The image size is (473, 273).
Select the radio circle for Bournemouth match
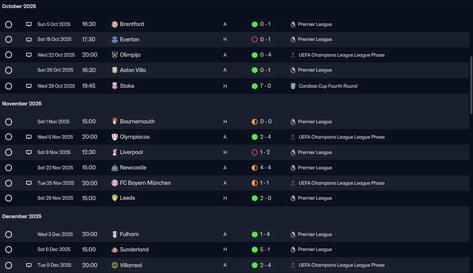click(x=9, y=122)
